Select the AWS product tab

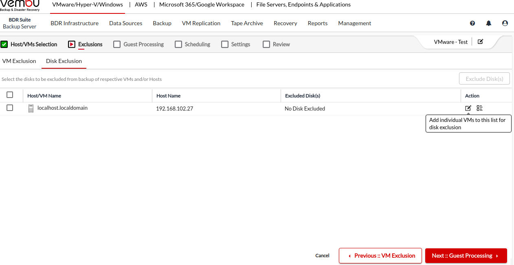141,5
